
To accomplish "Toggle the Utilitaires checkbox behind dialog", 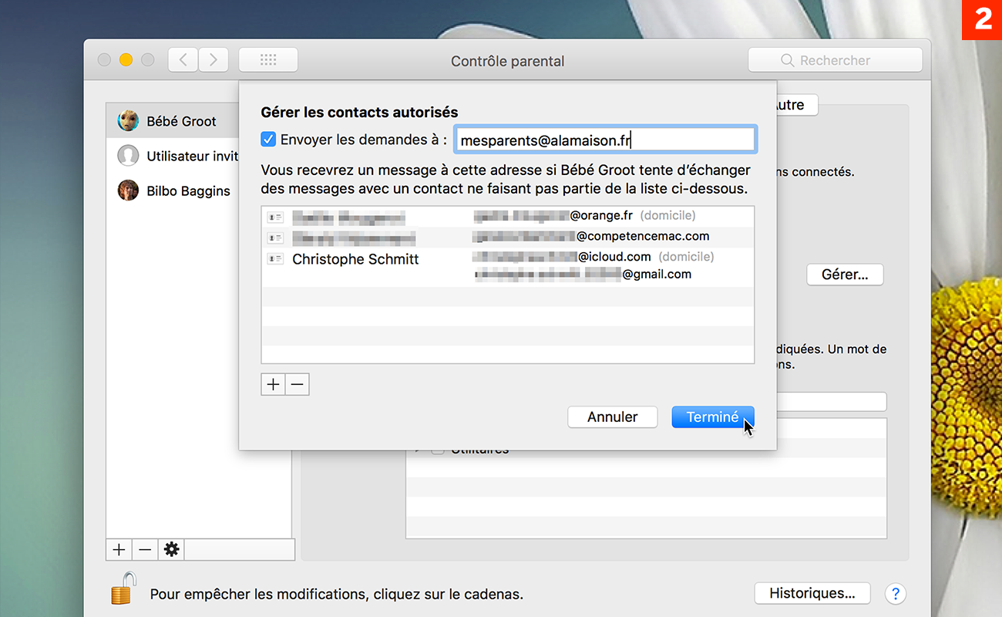I will (437, 450).
